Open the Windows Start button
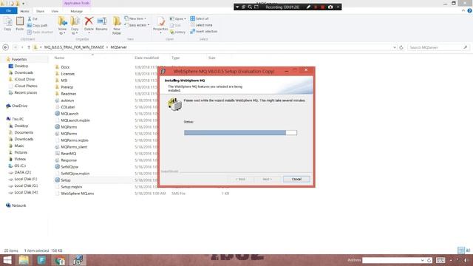The image size is (473, 266). tap(7, 260)
